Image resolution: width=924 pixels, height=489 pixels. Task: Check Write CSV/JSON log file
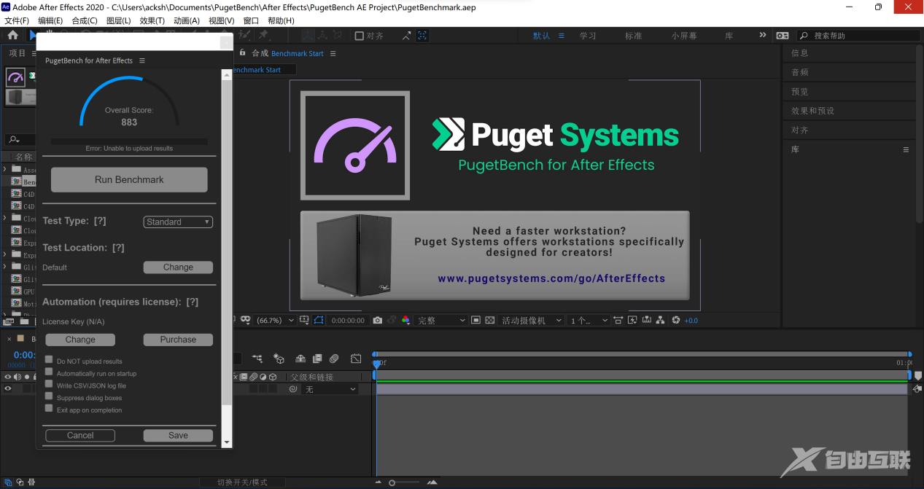click(x=49, y=384)
